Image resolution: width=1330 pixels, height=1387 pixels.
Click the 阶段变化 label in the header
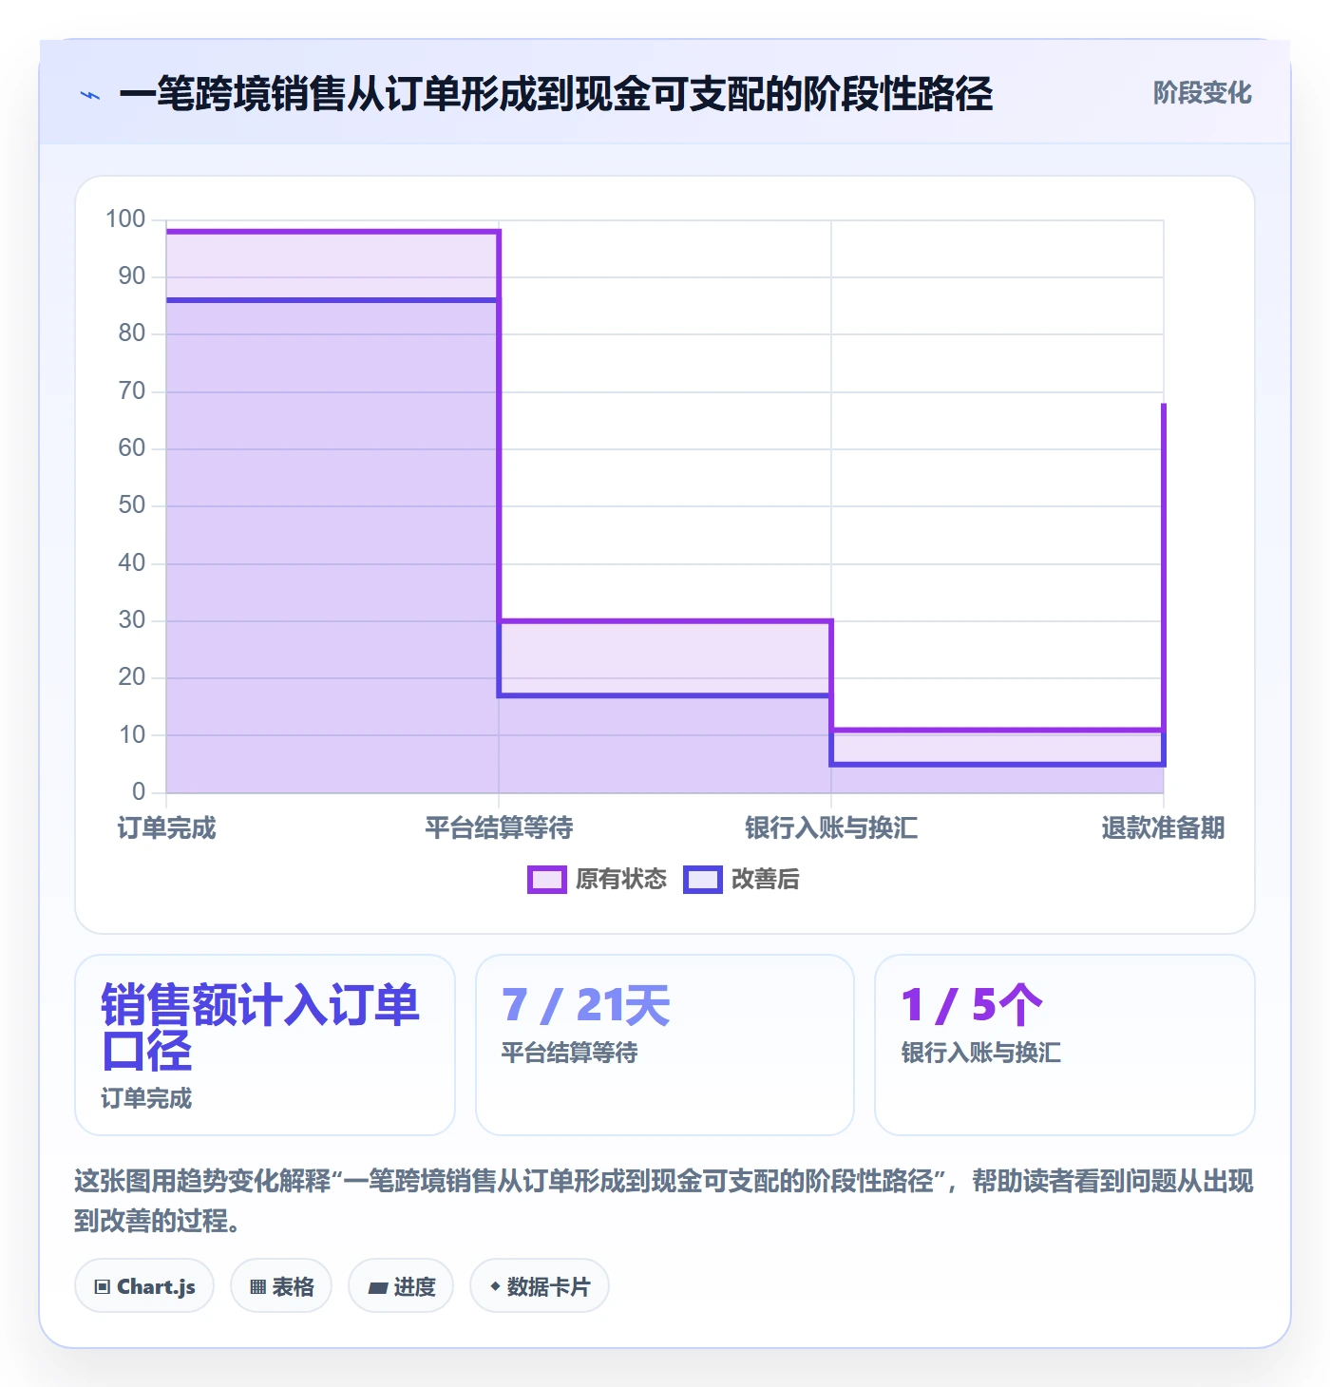tap(1202, 93)
